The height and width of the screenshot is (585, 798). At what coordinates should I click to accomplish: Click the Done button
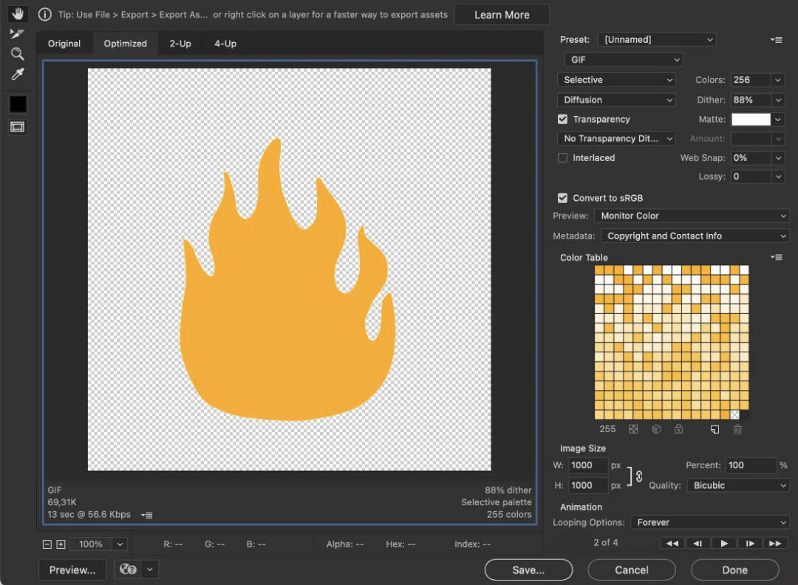click(735, 569)
